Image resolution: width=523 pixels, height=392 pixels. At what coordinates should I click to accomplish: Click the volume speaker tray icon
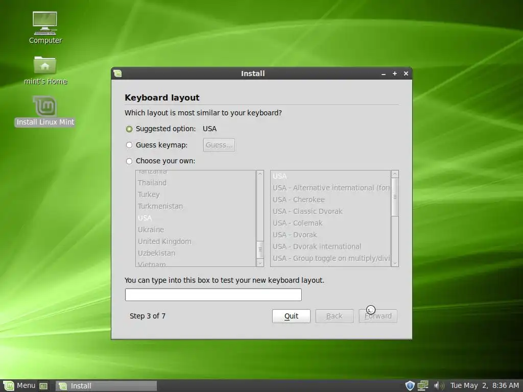(439, 386)
